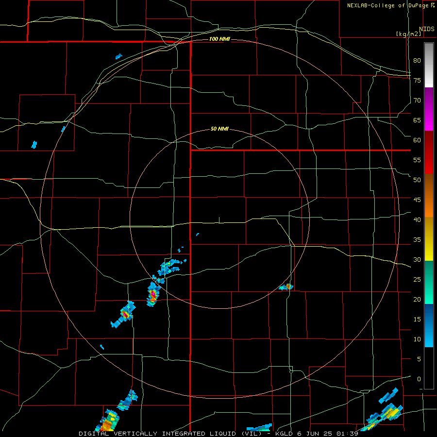Click the 60 value on the legend
This screenshot has width=437, height=437.
(417, 140)
